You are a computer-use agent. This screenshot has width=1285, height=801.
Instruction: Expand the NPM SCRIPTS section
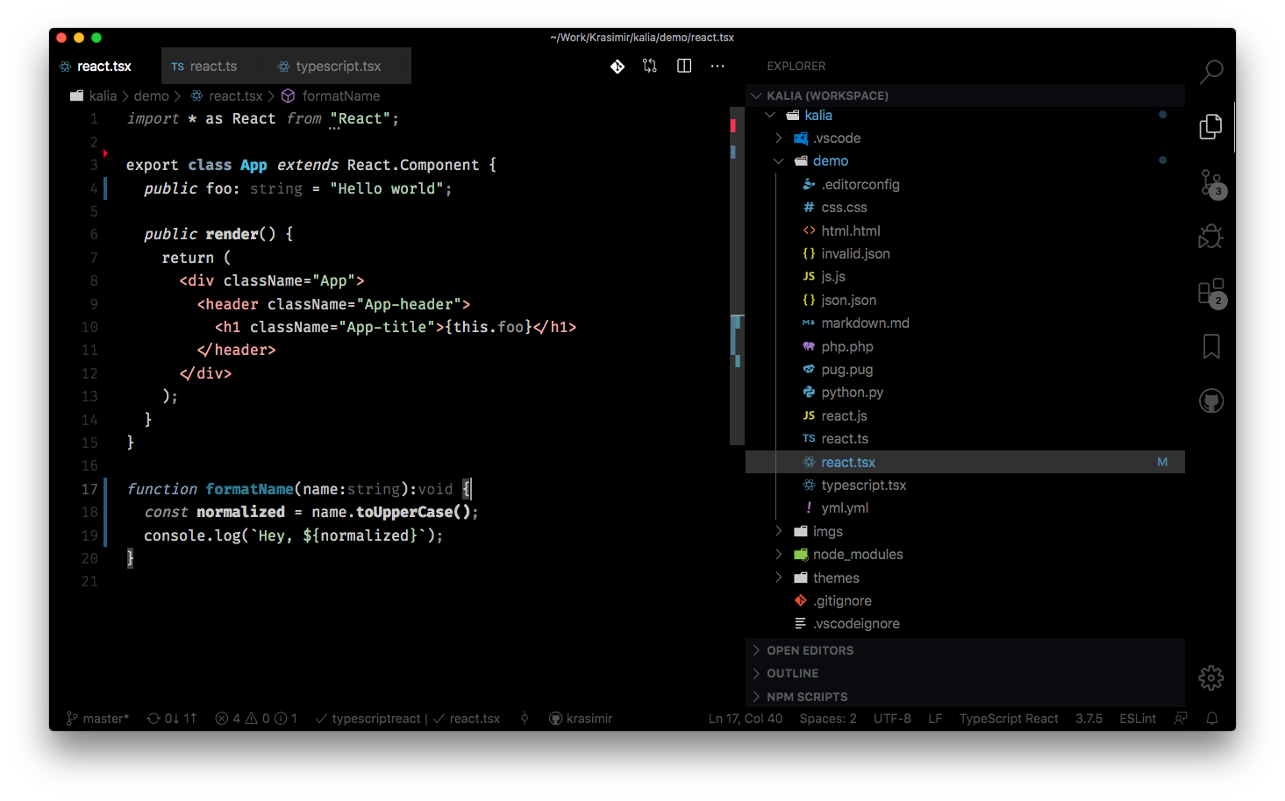807,697
